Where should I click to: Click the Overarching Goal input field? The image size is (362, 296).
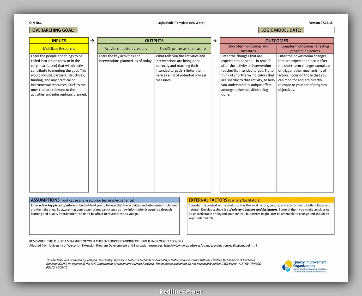167,30
